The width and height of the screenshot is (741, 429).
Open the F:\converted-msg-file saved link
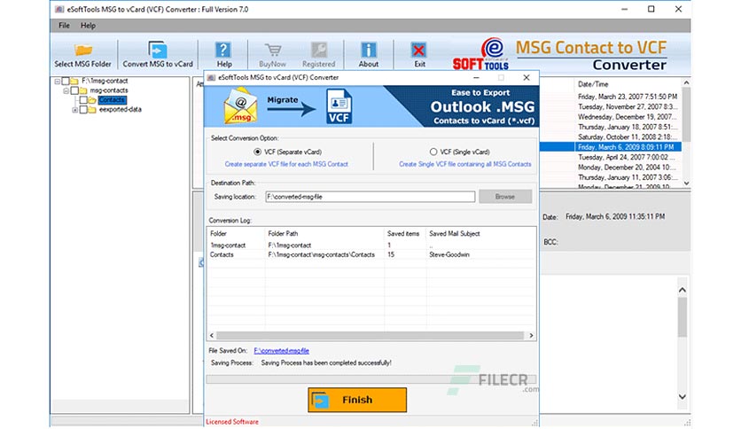(281, 351)
